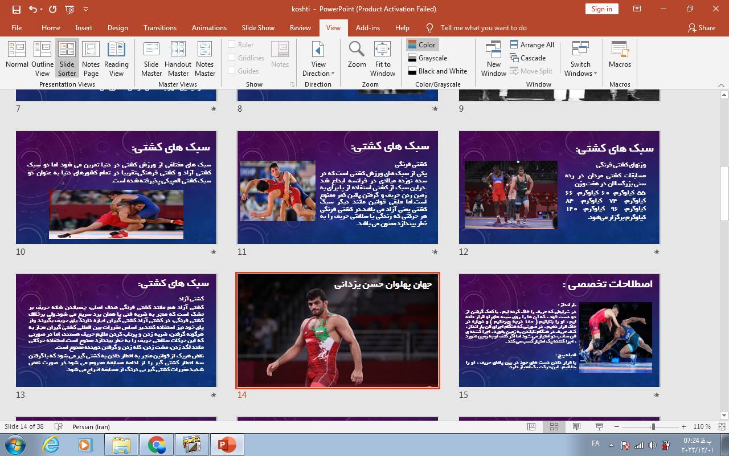
Task: Switch to Normal presentation view
Action: click(17, 58)
